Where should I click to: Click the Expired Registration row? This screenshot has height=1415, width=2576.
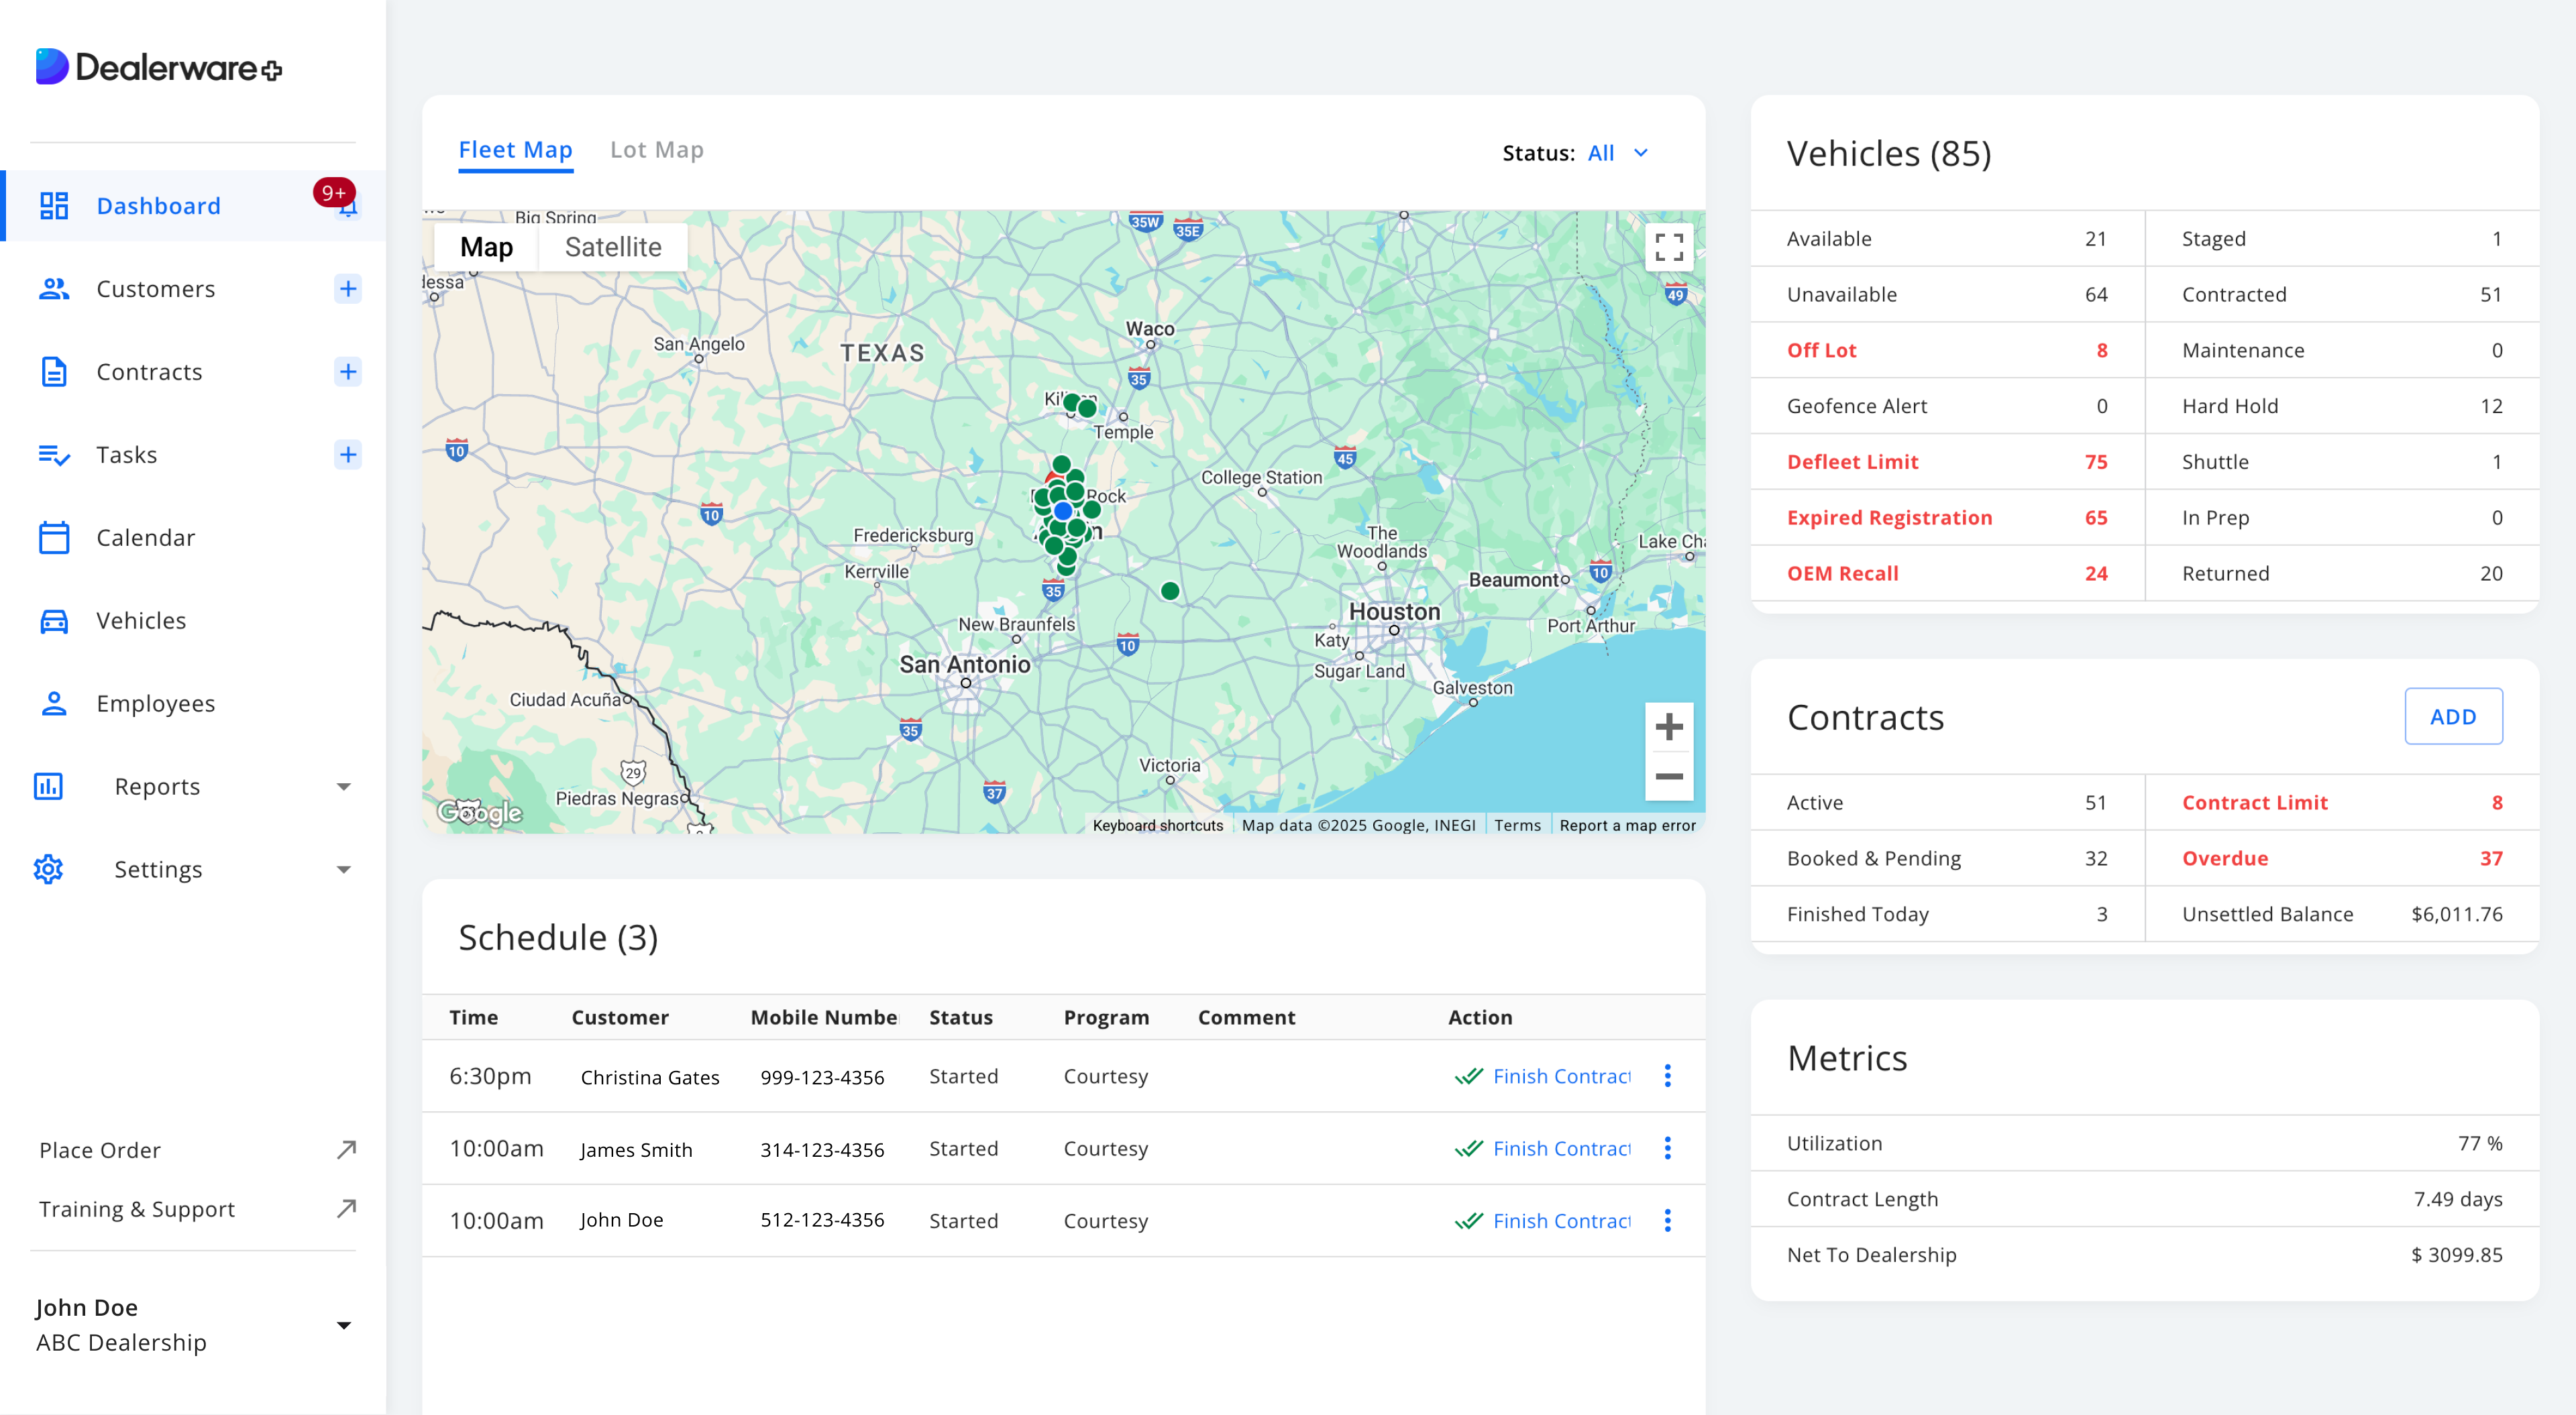(x=1947, y=517)
